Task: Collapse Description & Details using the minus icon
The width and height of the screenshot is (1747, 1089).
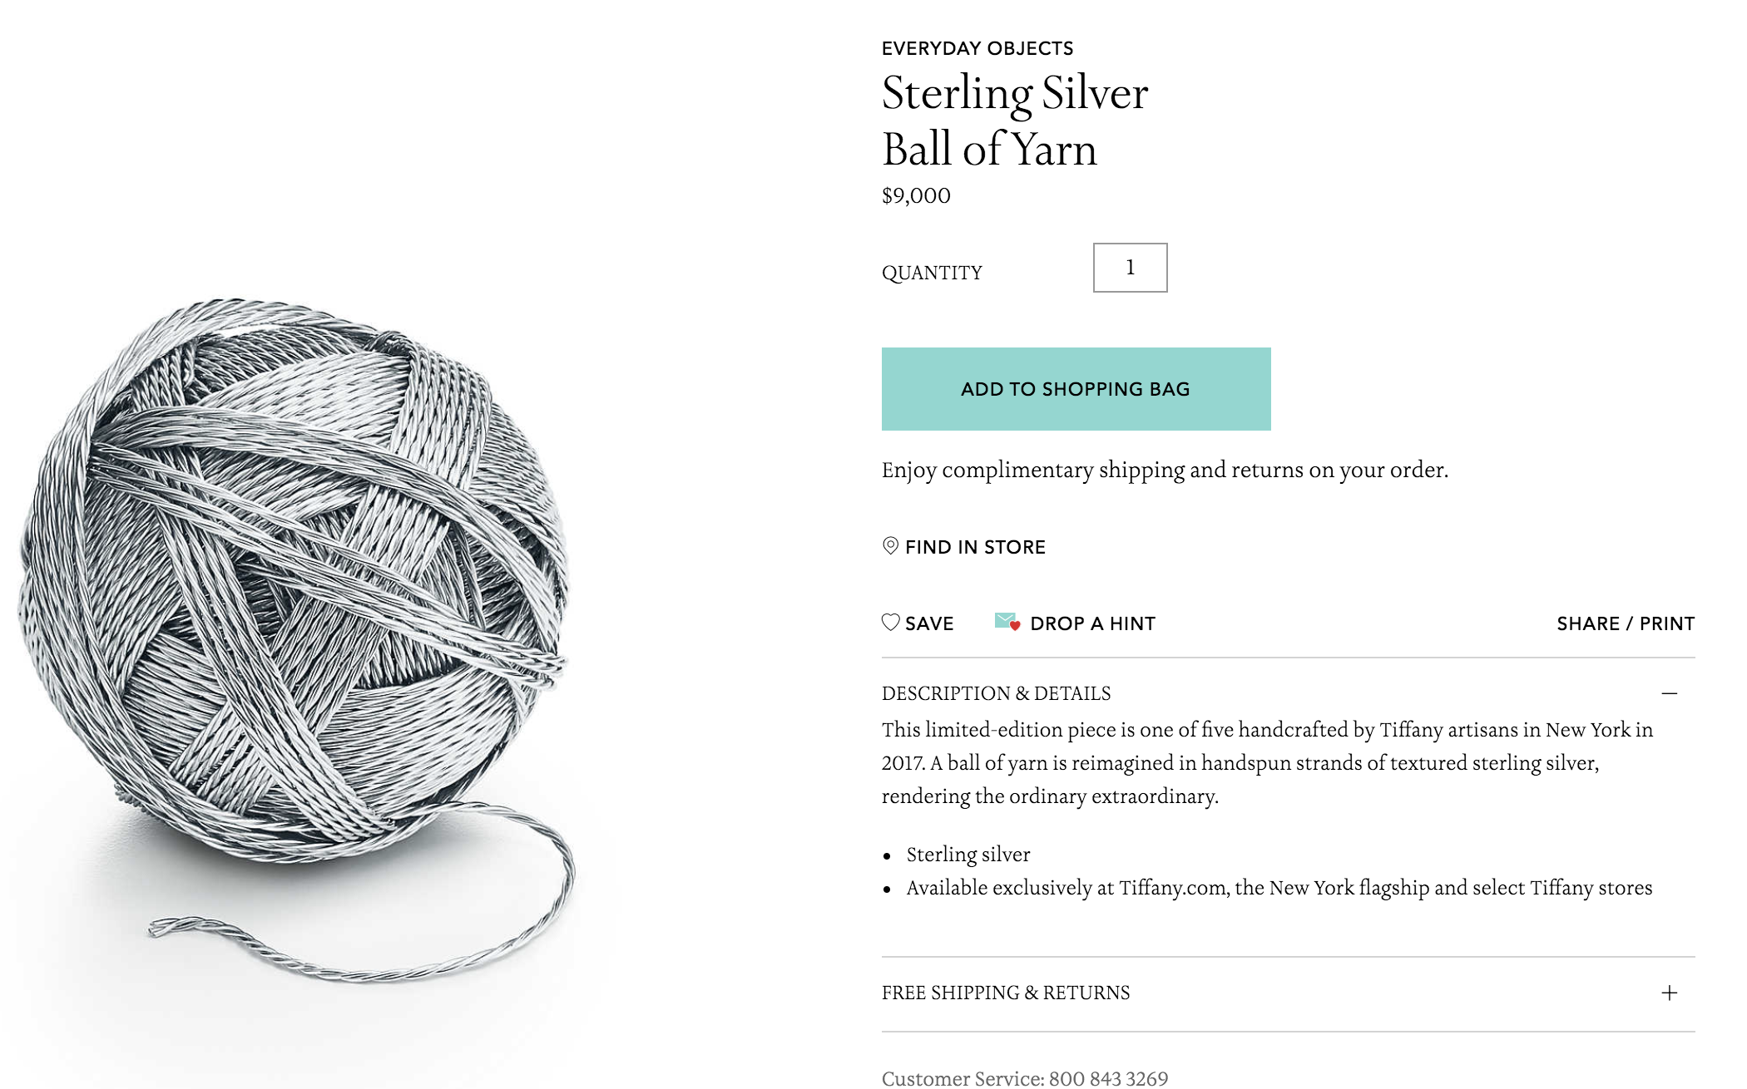Action: (1669, 693)
